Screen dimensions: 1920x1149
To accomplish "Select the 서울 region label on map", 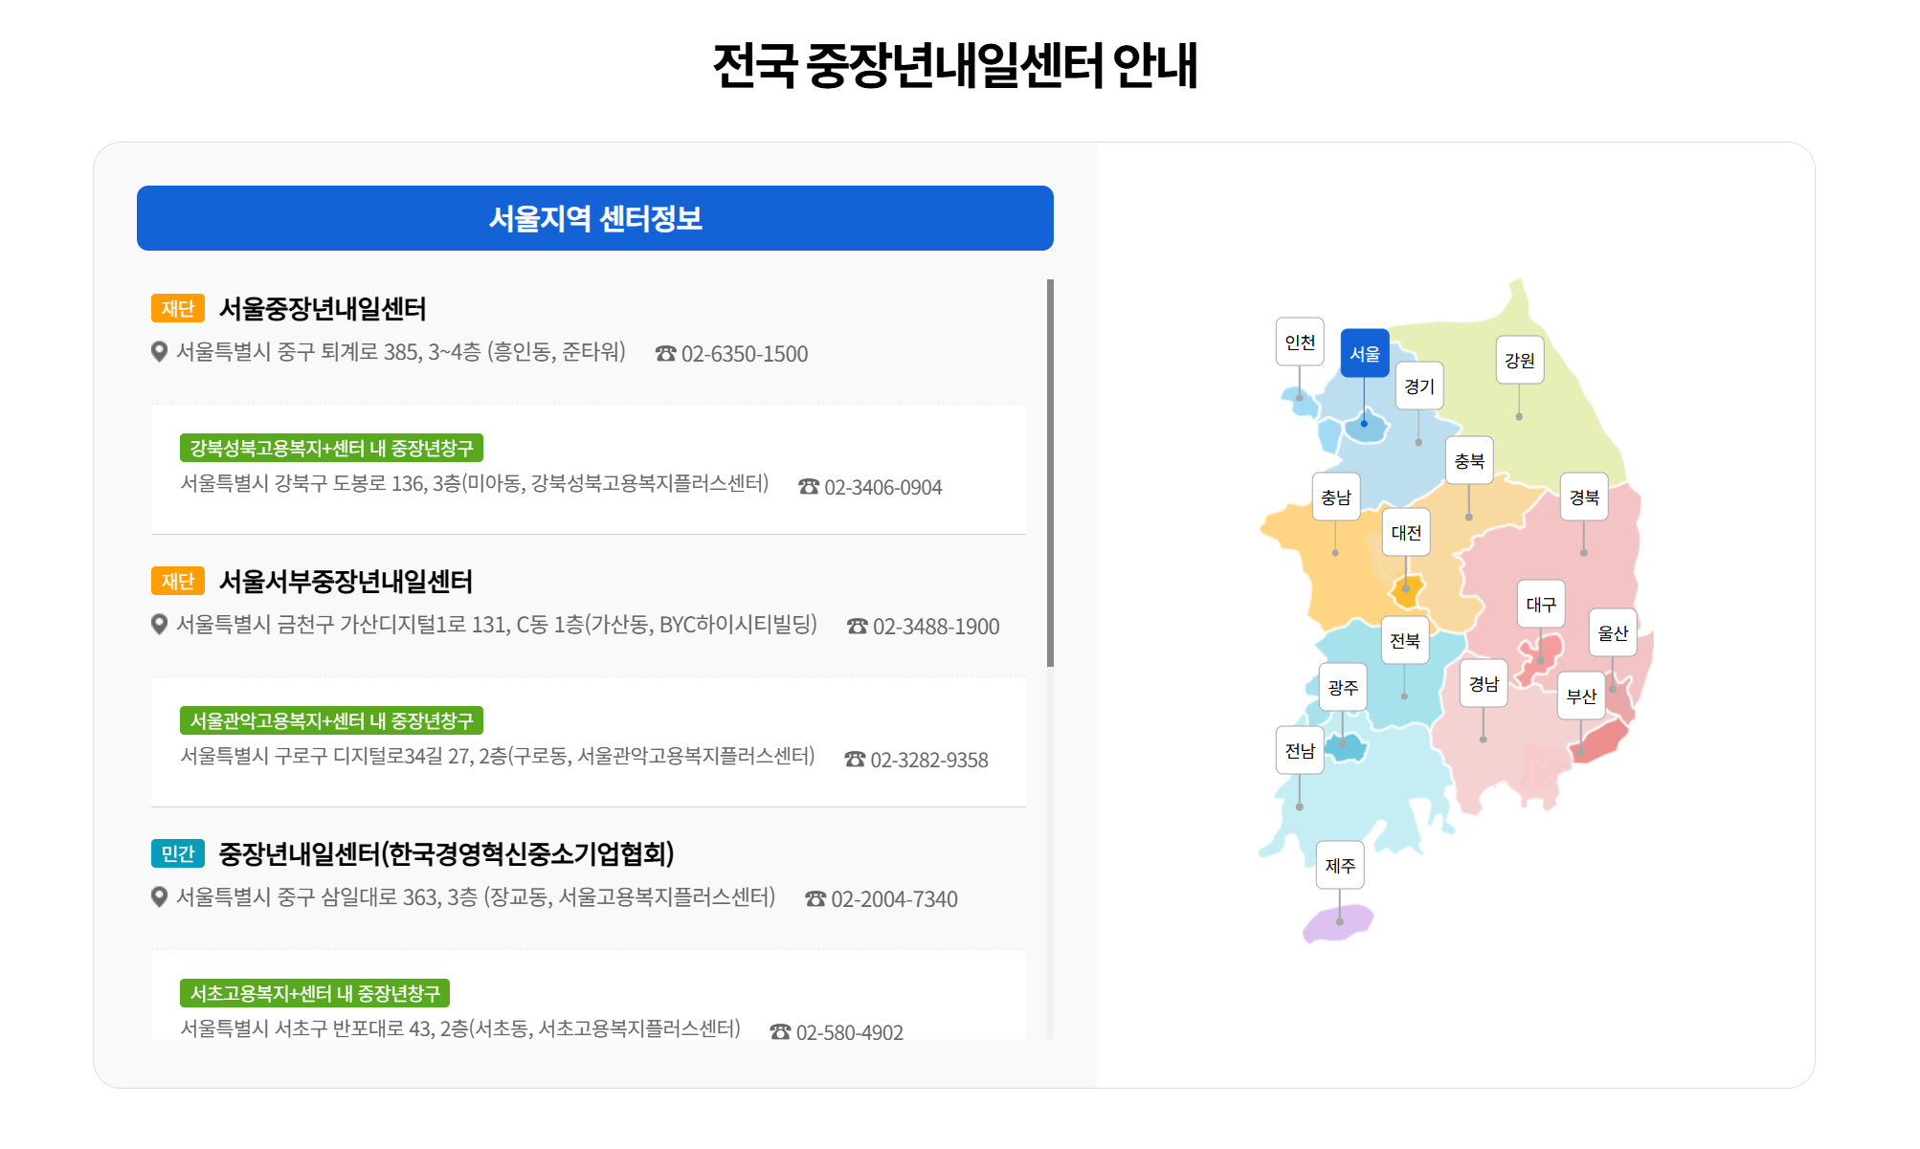I will [1364, 354].
